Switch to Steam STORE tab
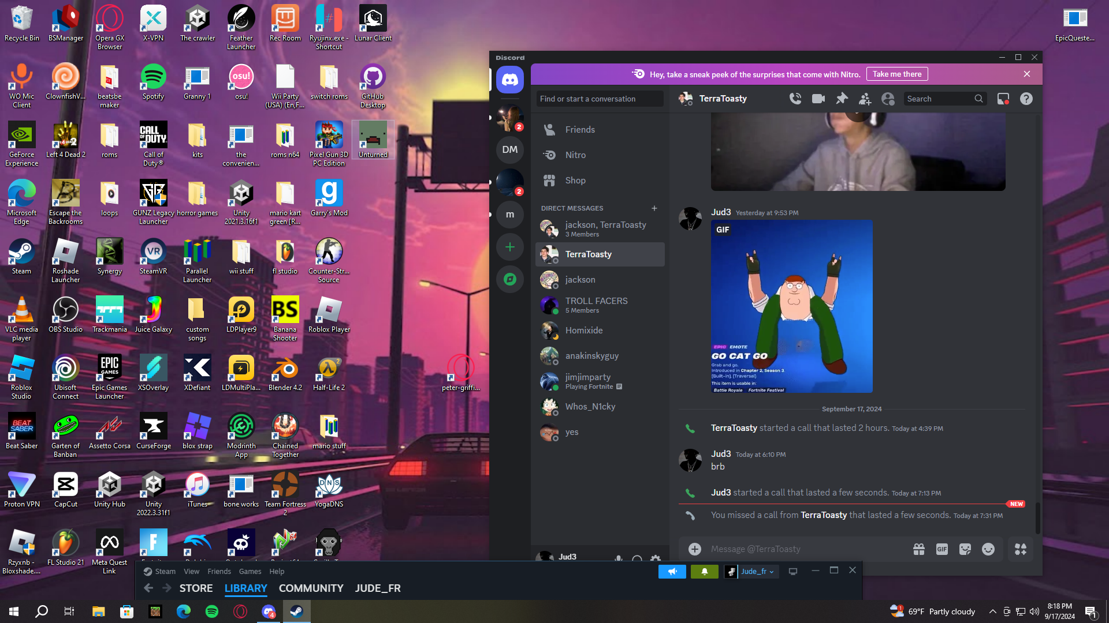1109x623 pixels. pyautogui.click(x=196, y=588)
